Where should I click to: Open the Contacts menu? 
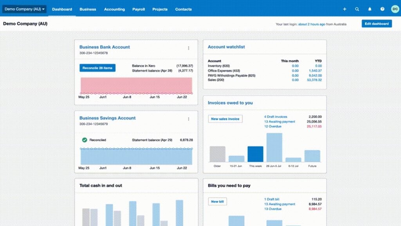click(183, 9)
